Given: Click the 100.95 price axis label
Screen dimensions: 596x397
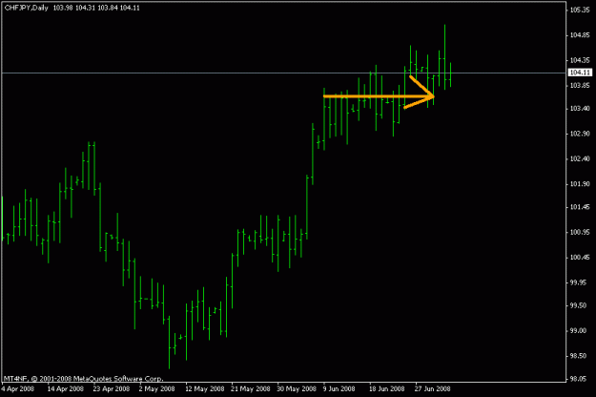Looking at the screenshot, I should 580,232.
